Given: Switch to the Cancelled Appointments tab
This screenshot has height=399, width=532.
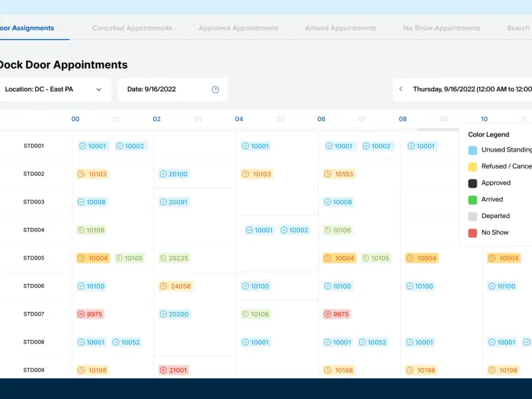Looking at the screenshot, I should tap(132, 28).
